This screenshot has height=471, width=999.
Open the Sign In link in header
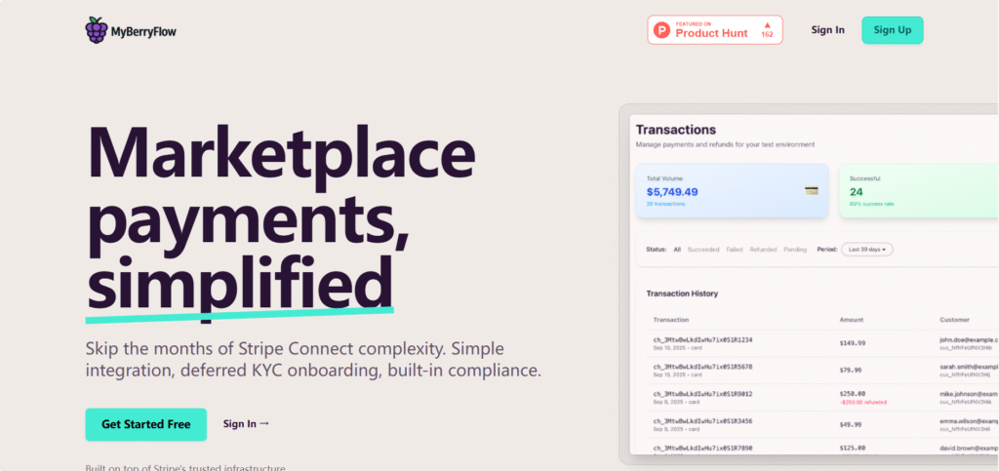(x=827, y=30)
